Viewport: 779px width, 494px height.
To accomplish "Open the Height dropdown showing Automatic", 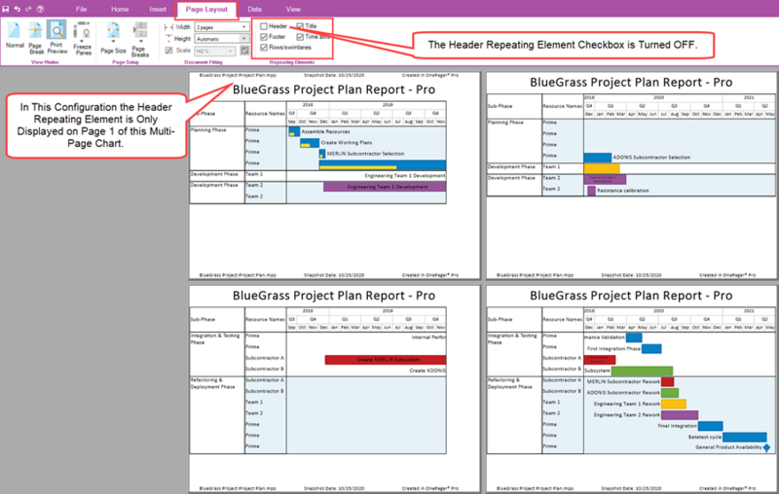I will click(222, 38).
